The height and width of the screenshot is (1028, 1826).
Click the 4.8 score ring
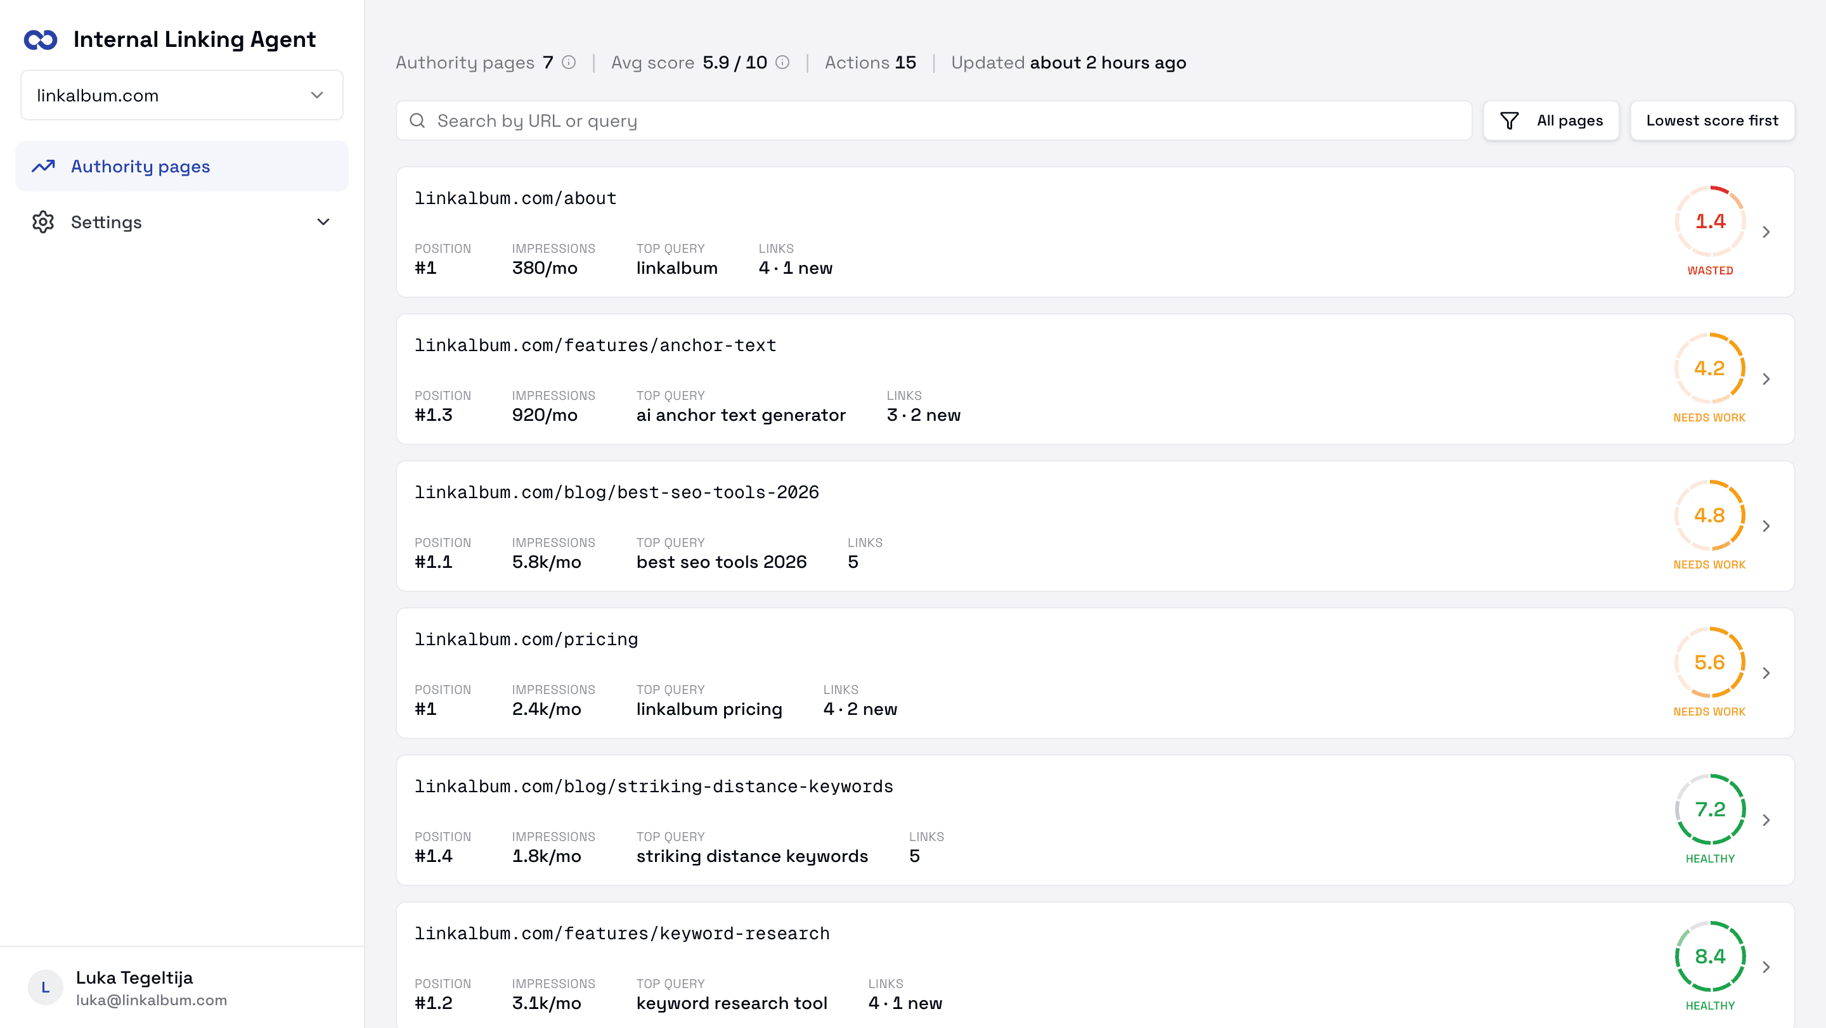[1710, 515]
